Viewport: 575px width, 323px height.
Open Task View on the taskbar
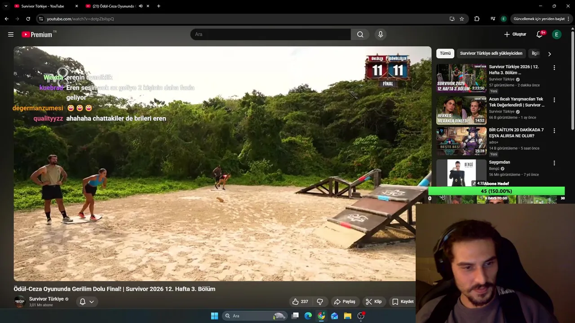295,316
